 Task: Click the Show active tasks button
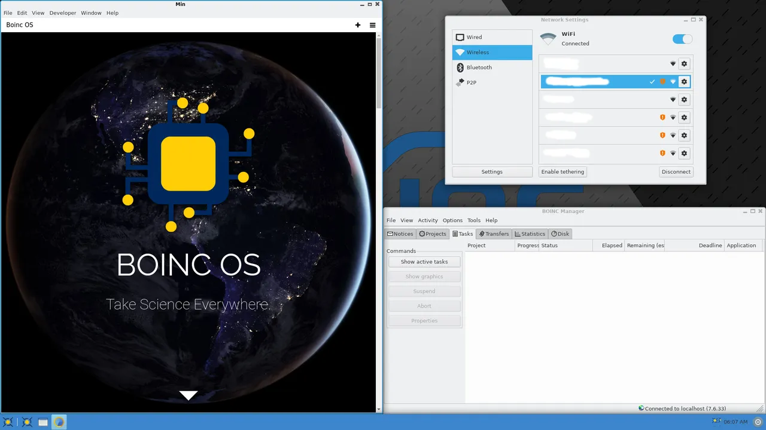click(x=424, y=262)
